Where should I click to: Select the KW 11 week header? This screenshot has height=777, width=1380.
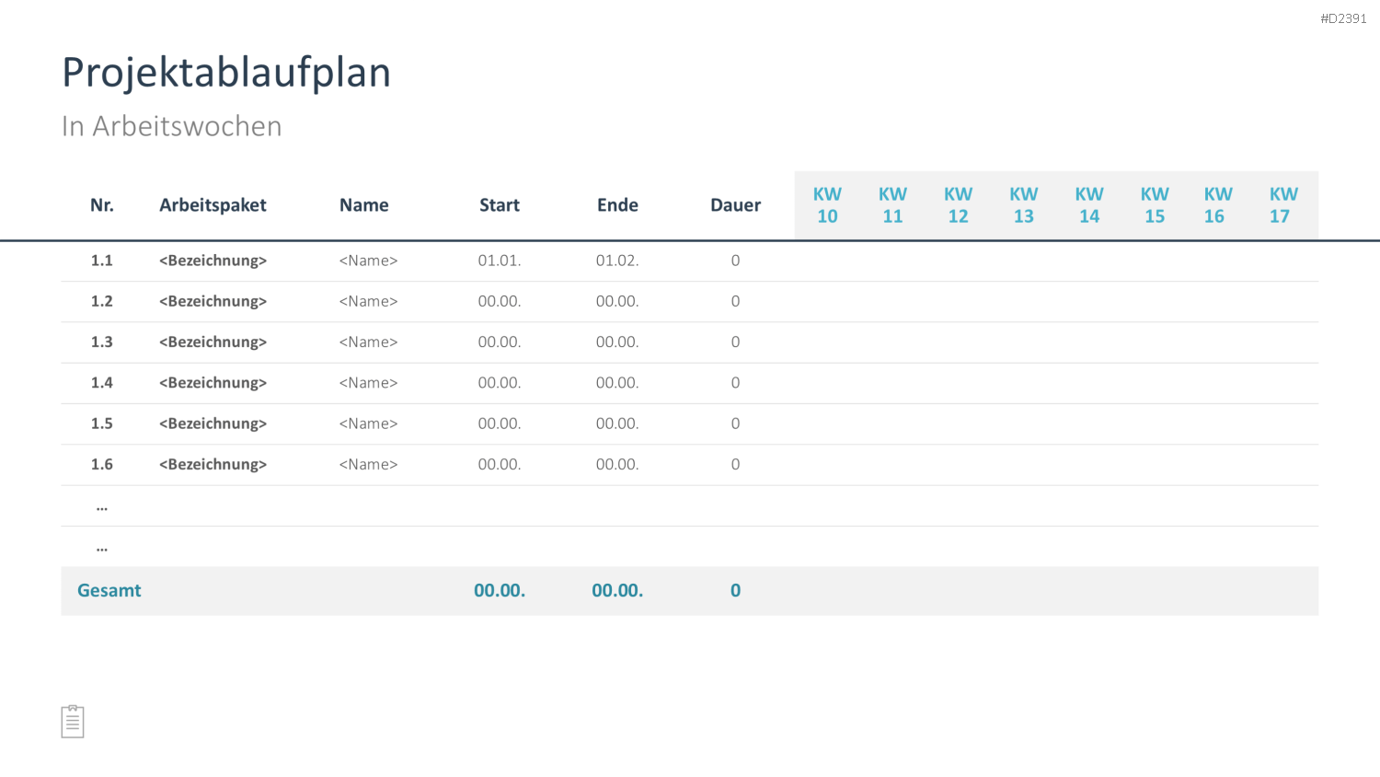pyautogui.click(x=892, y=205)
